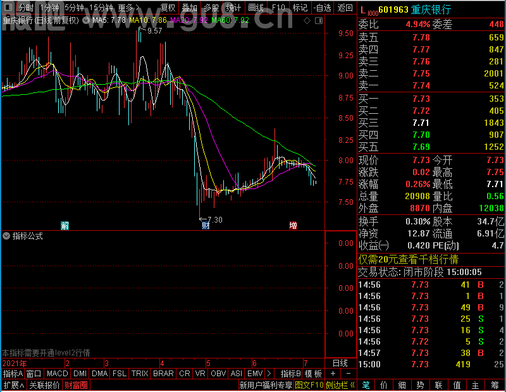Click the 多股 multi-stock button

[x=211, y=8]
